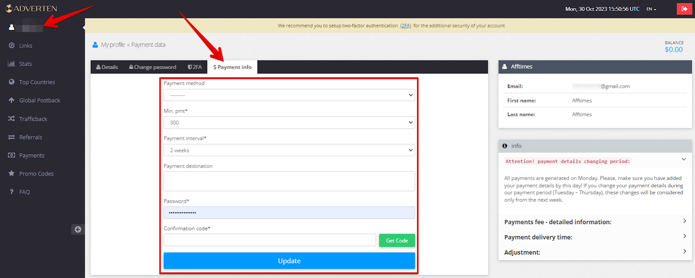Open the FAQ sidebar item

24,192
